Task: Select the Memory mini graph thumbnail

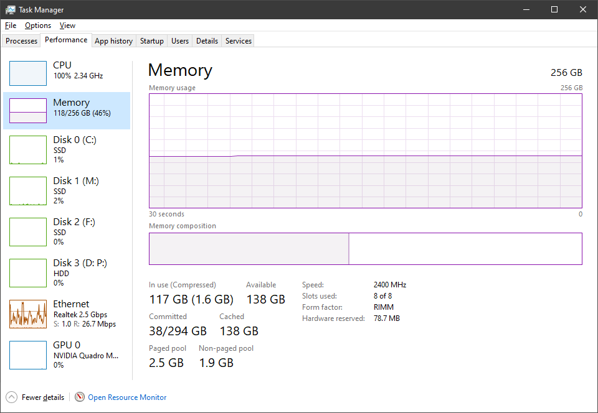Action: (x=28, y=110)
